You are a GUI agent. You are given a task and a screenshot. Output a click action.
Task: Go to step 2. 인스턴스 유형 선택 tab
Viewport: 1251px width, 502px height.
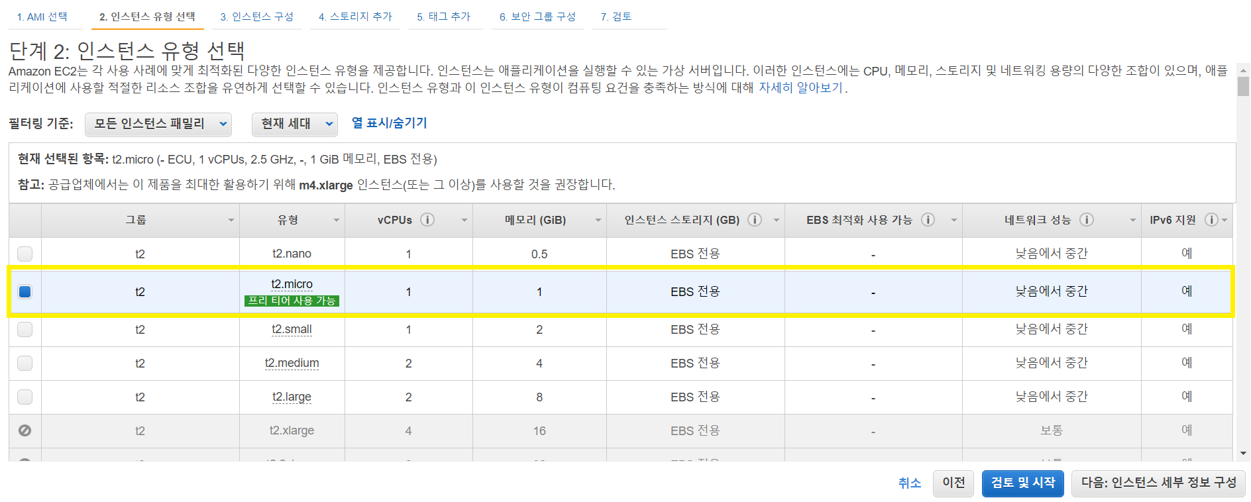(x=147, y=17)
